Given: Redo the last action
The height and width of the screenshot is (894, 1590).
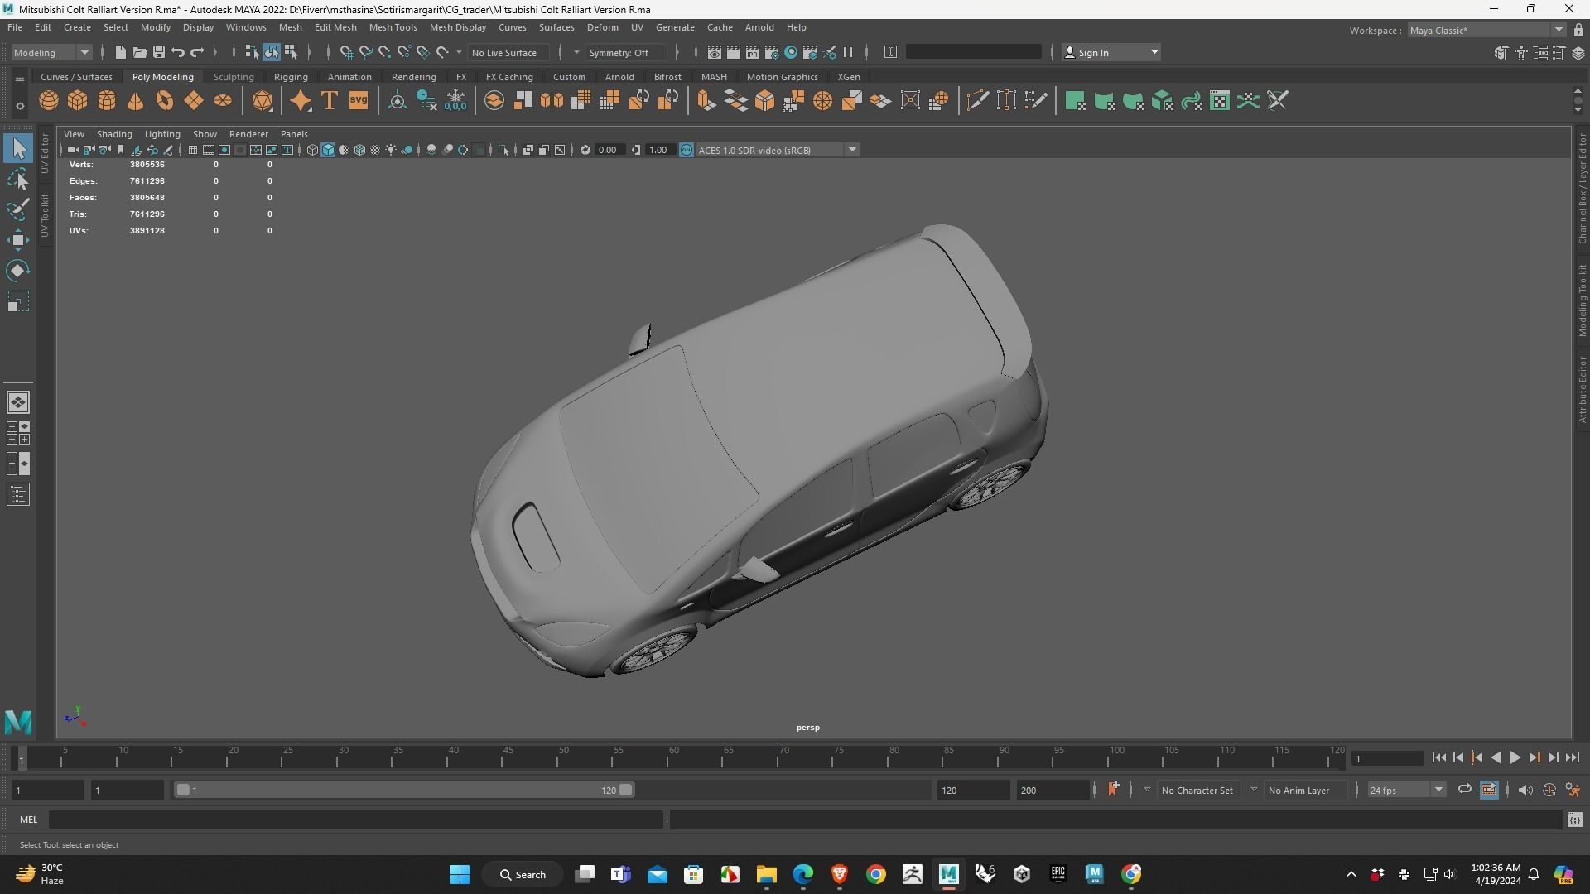Looking at the screenshot, I should [197, 52].
